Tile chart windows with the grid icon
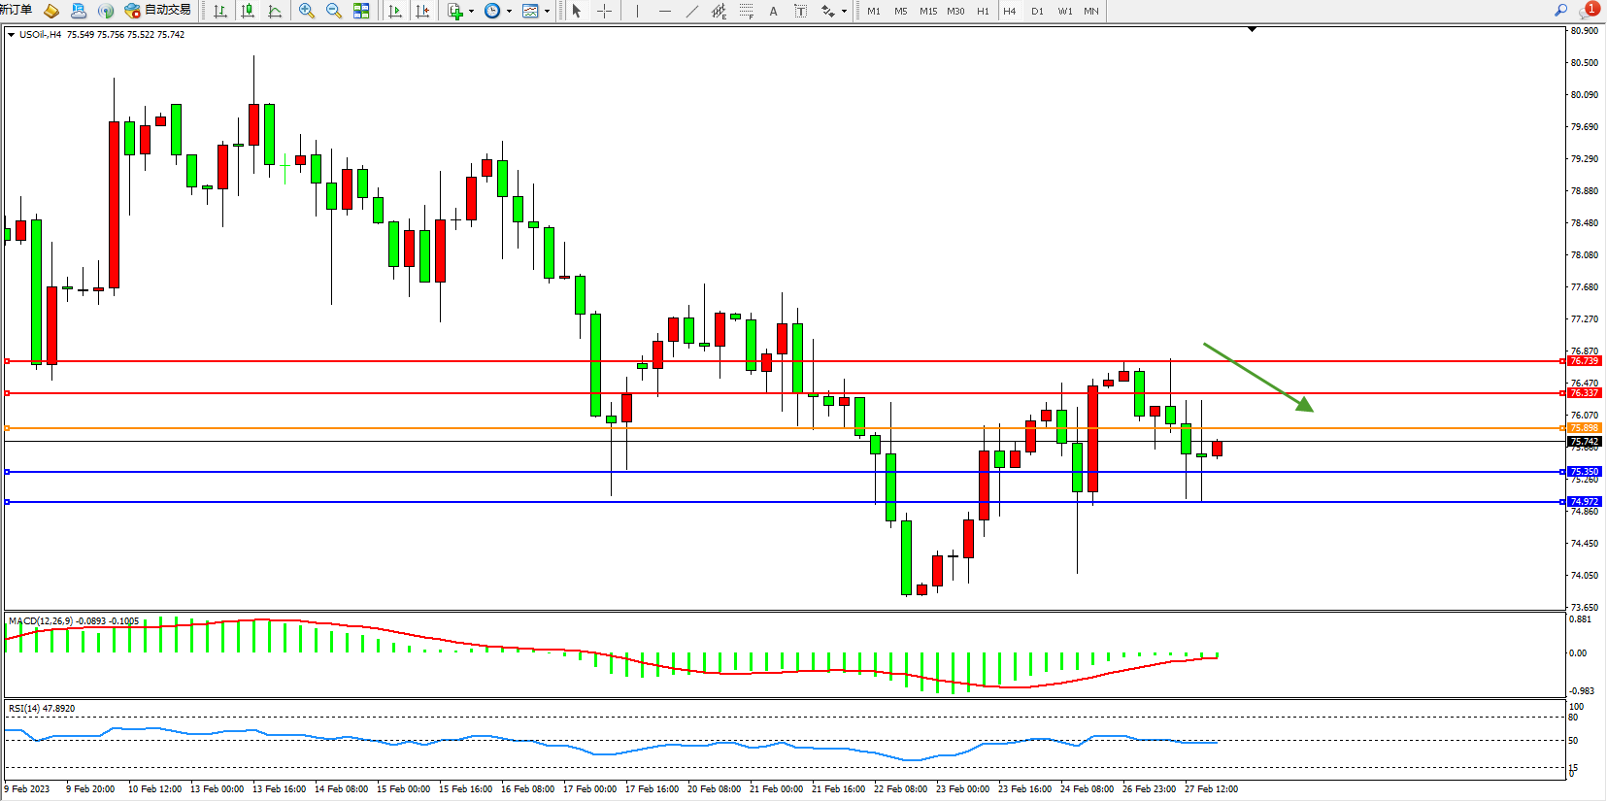1607x802 pixels. tap(361, 11)
